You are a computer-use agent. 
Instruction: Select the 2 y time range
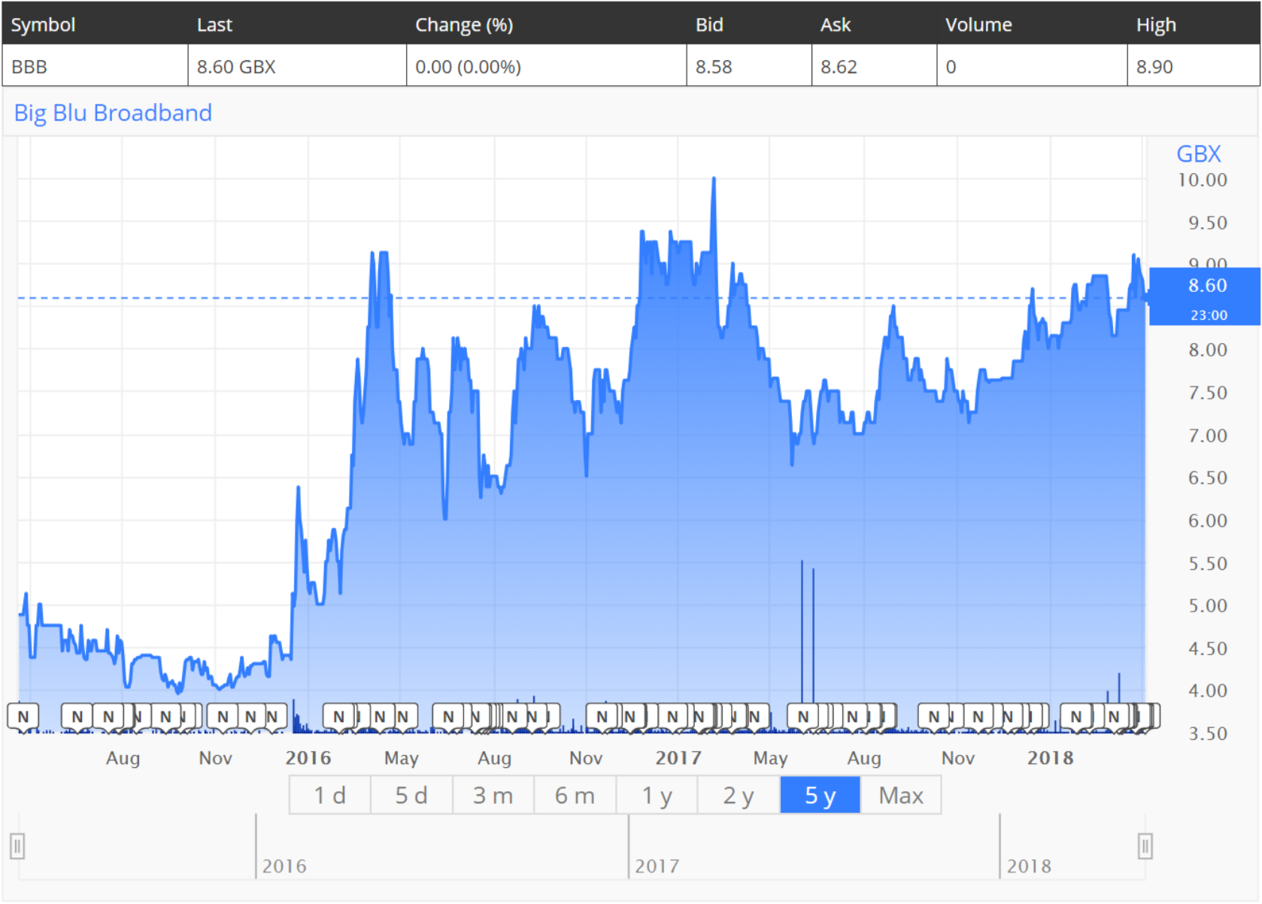(738, 795)
